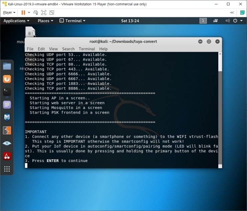Image resolution: width=247 pixels, height=211 pixels.
Task: Click the line 'Checking UDP port 67... Available.'
Action: click(66, 59)
